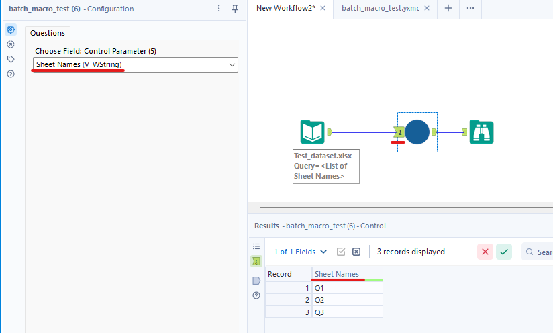Select all fields checkbox icon in Results
Image resolution: width=553 pixels, height=333 pixels.
[341, 252]
